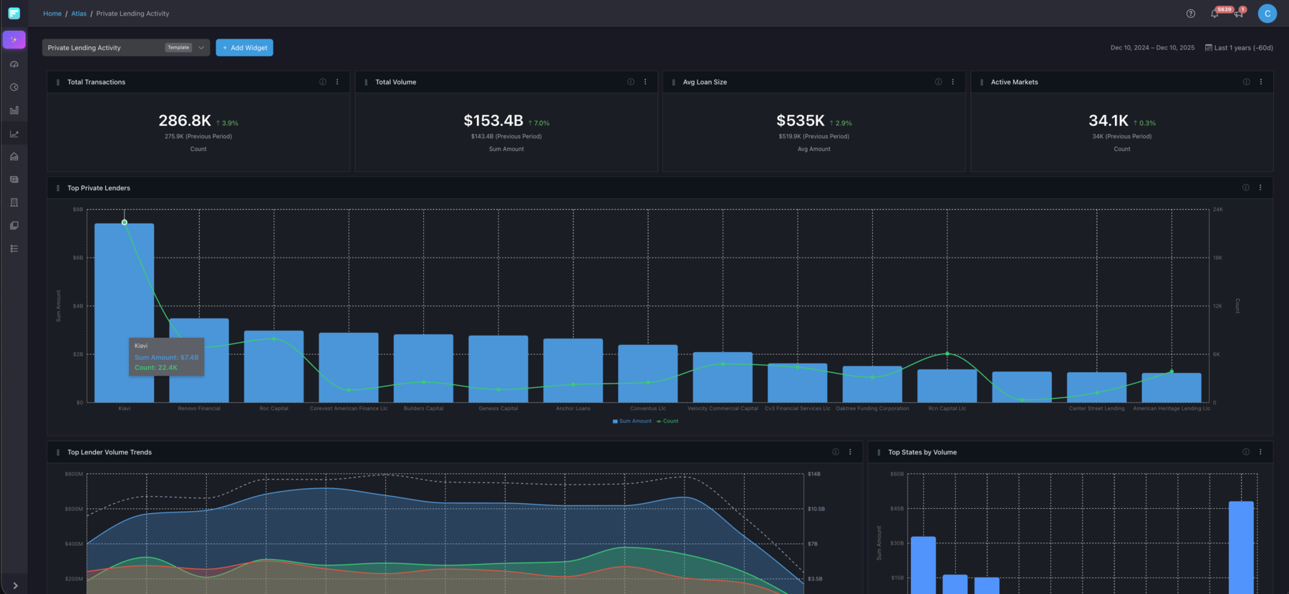The image size is (1289, 594).
Task: Open the help question mark icon
Action: (x=1190, y=14)
